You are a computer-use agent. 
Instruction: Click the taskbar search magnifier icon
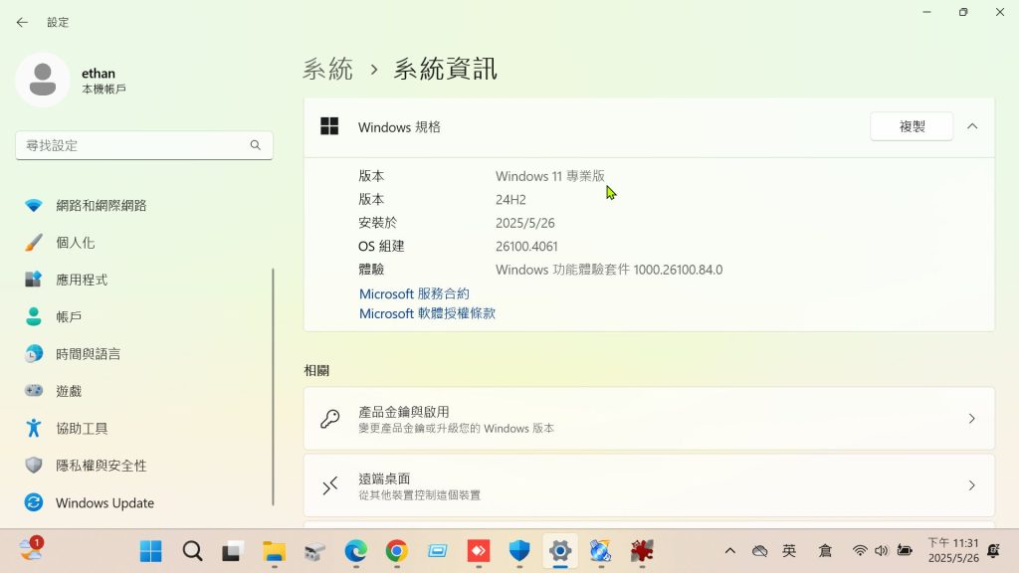pos(192,551)
